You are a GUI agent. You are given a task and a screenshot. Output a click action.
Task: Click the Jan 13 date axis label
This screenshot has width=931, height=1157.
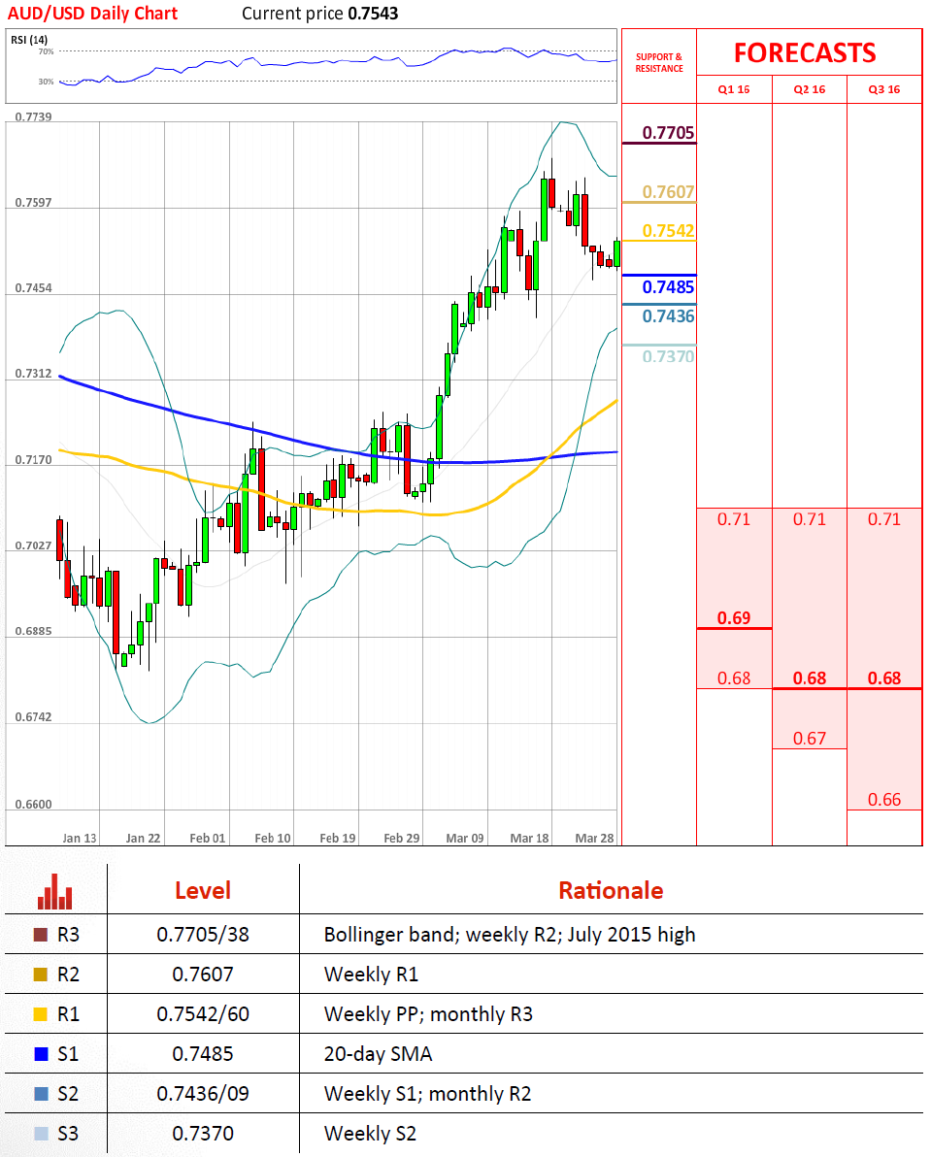click(x=80, y=839)
